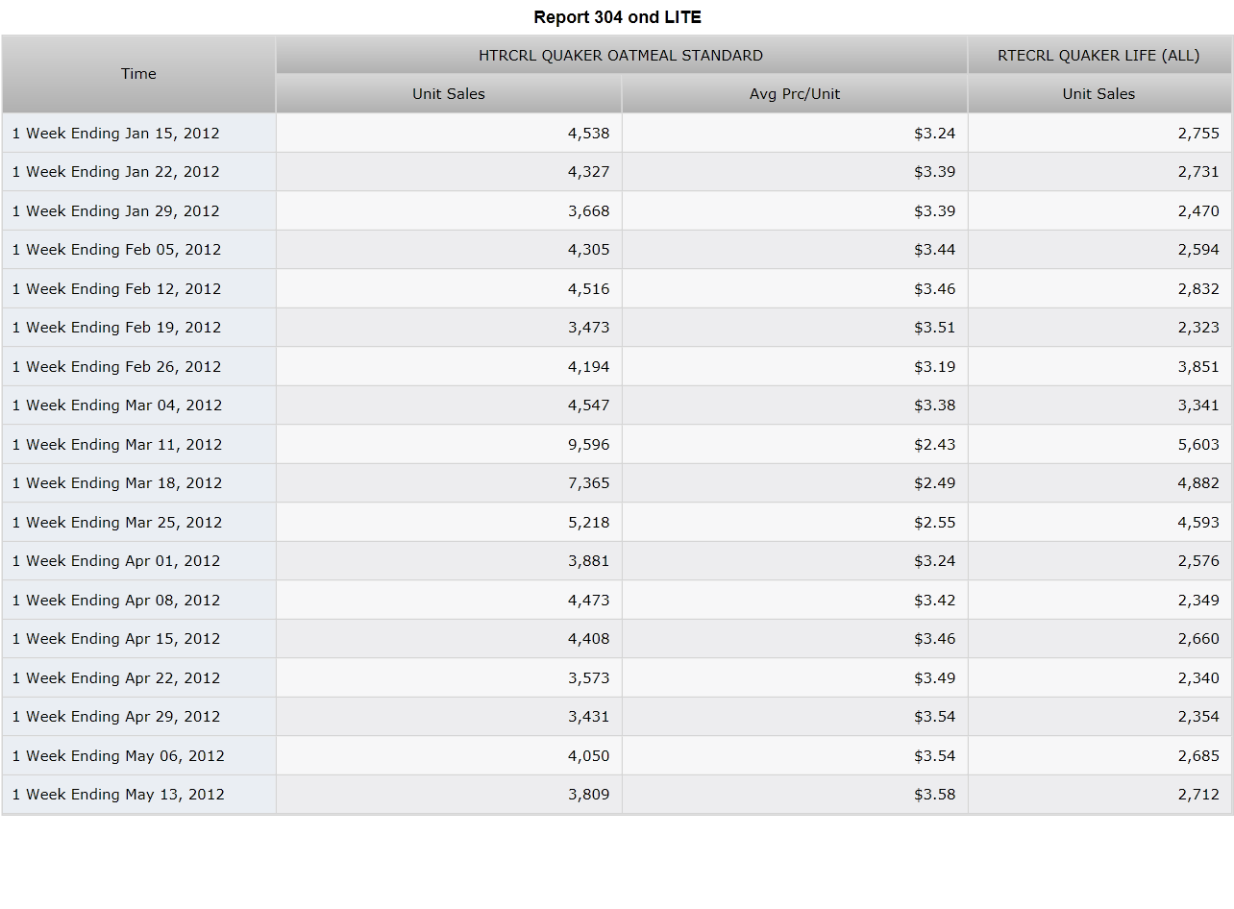Select row 1 Week Ending Apr 01, 2012
This screenshot has height=909, width=1234.
(x=617, y=561)
